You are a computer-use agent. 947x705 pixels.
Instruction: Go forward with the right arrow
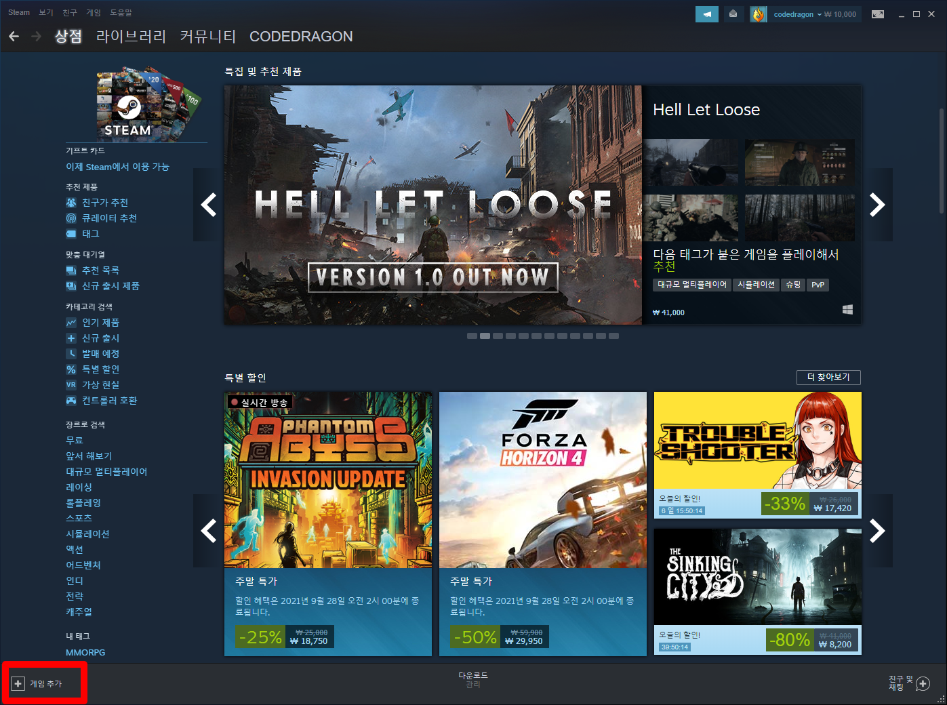tap(37, 36)
